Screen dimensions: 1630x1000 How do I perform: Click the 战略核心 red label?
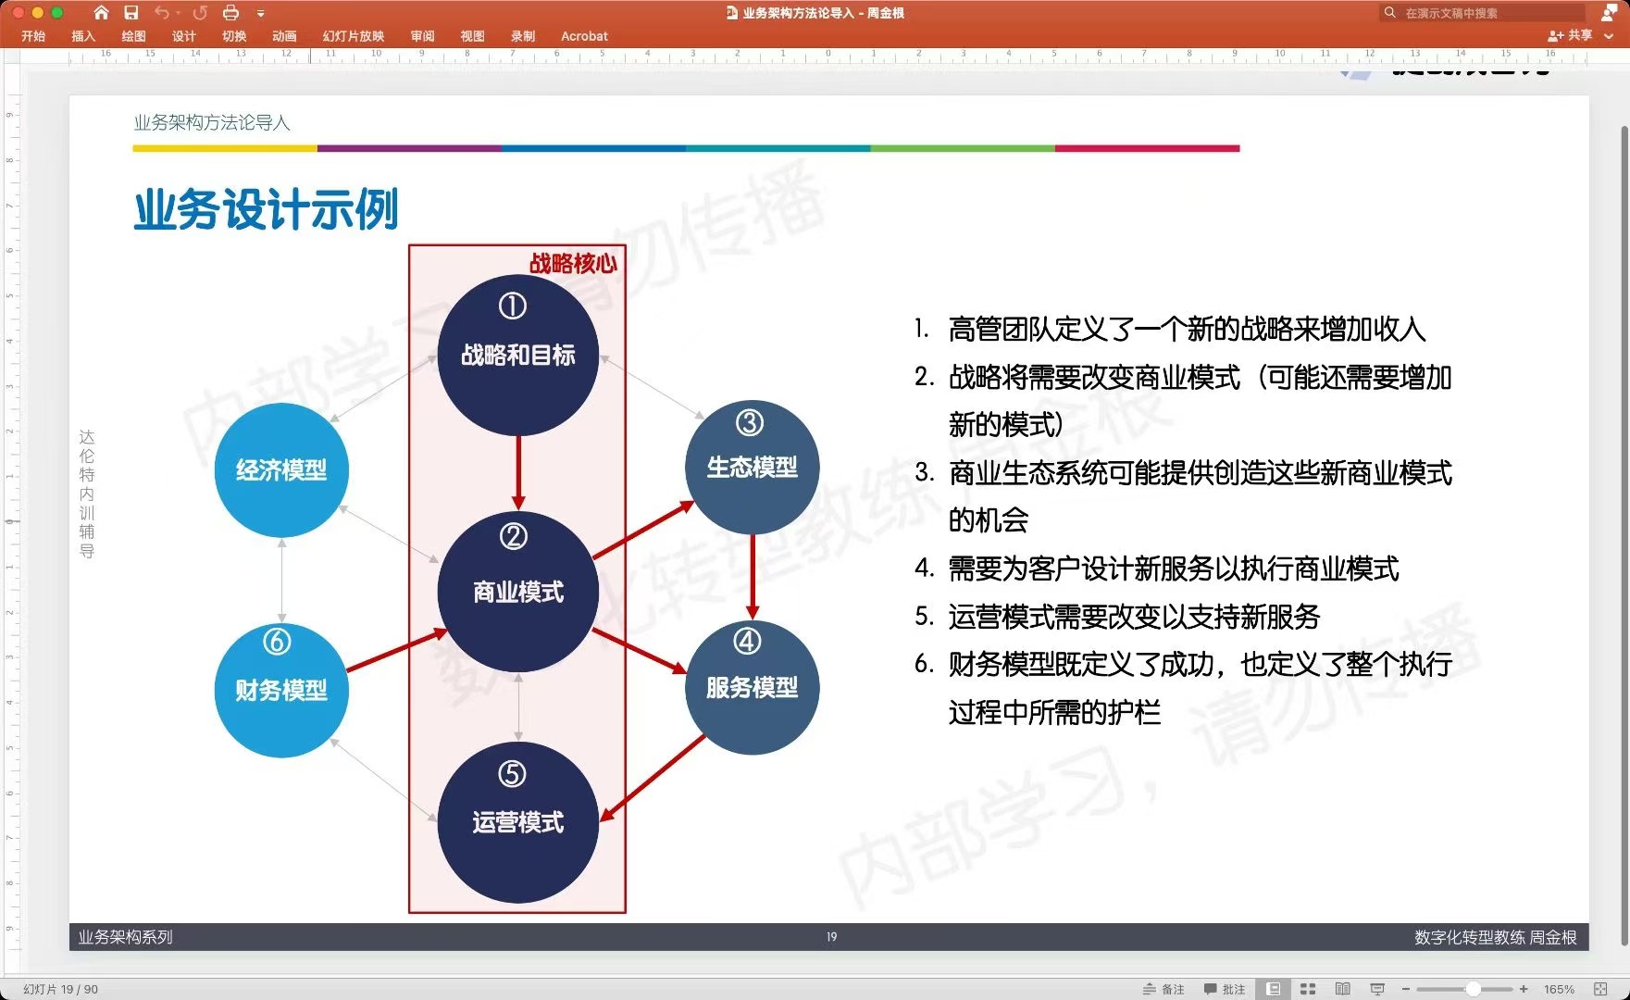[x=573, y=264]
